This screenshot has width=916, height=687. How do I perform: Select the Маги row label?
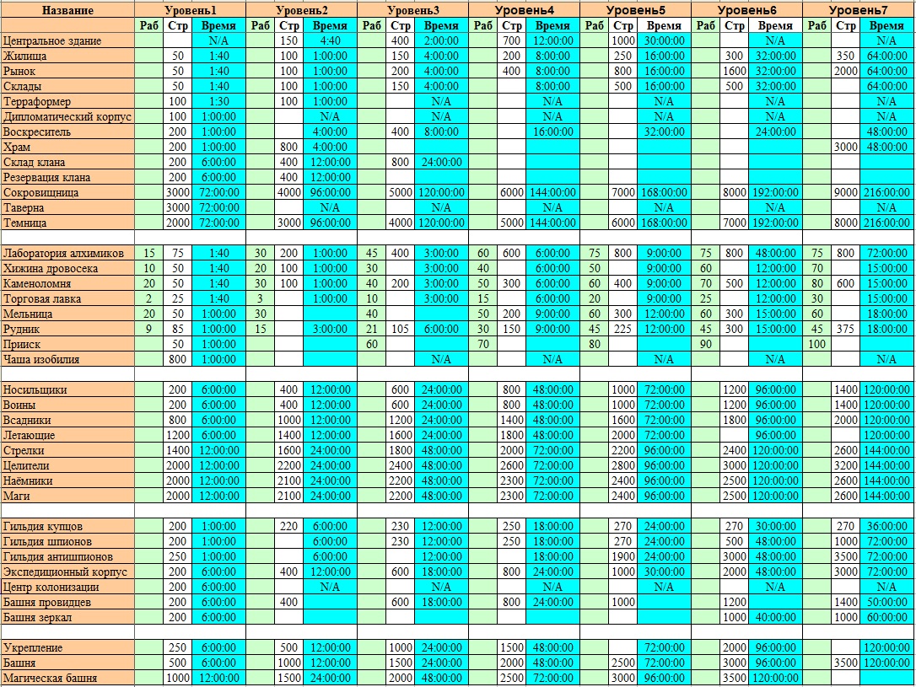tap(67, 496)
